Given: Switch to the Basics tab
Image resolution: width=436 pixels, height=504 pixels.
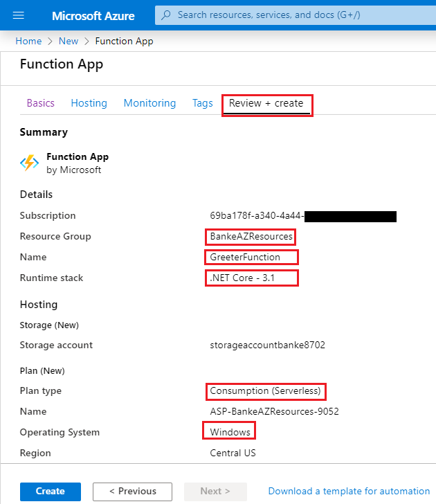Looking at the screenshot, I should (40, 103).
